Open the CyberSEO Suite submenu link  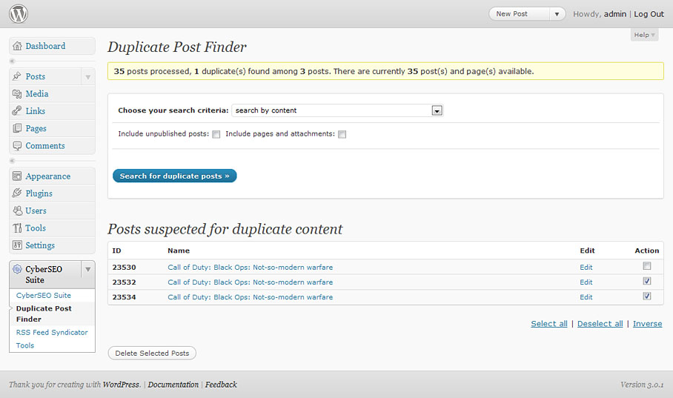click(x=43, y=296)
